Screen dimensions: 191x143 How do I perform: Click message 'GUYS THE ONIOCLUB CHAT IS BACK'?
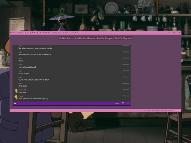(34, 80)
